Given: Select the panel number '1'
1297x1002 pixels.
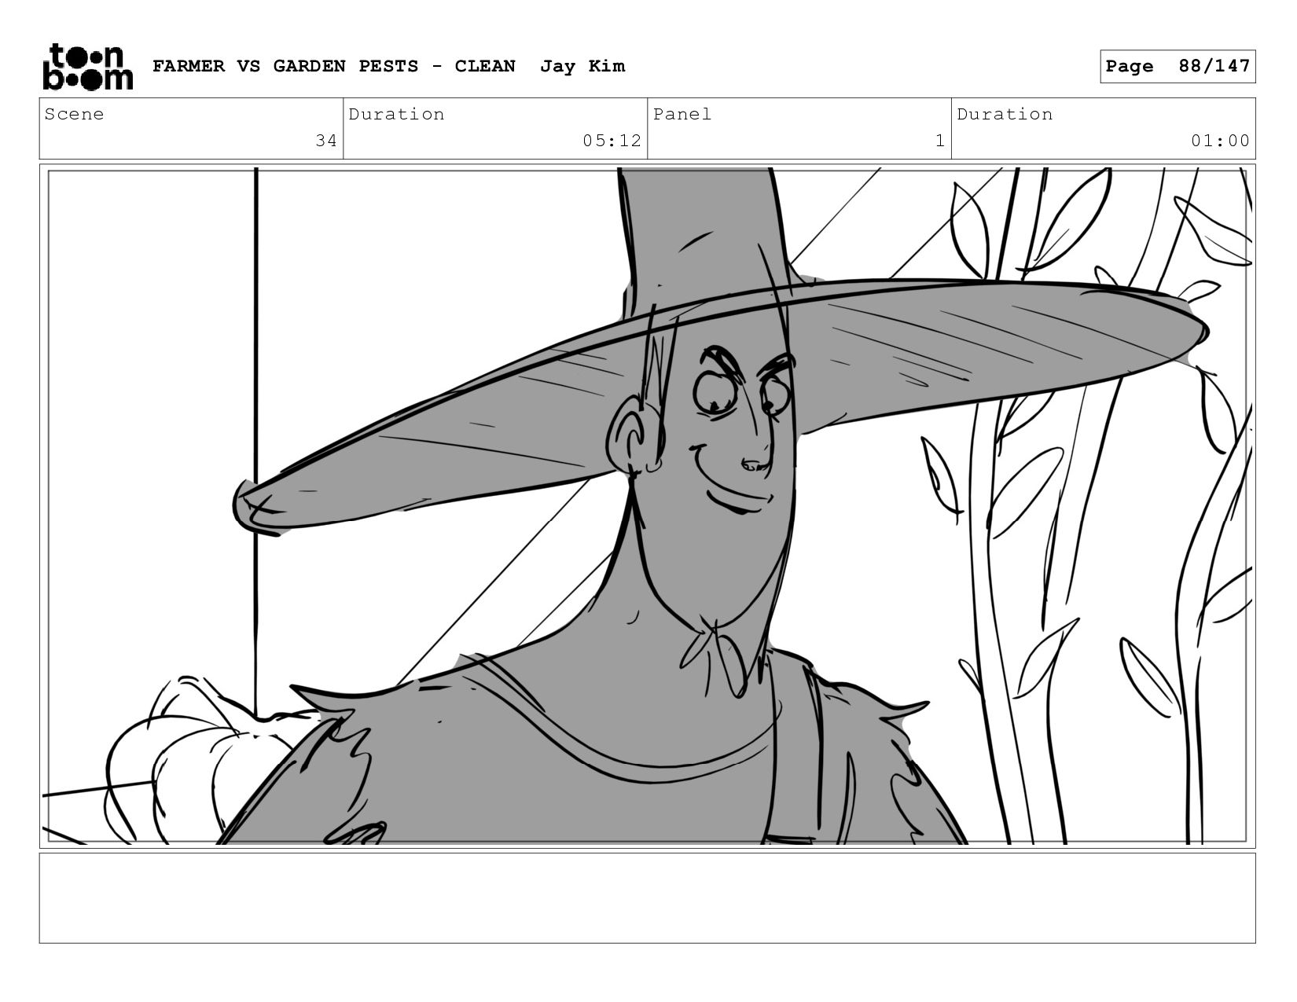Looking at the screenshot, I should click(x=939, y=141).
